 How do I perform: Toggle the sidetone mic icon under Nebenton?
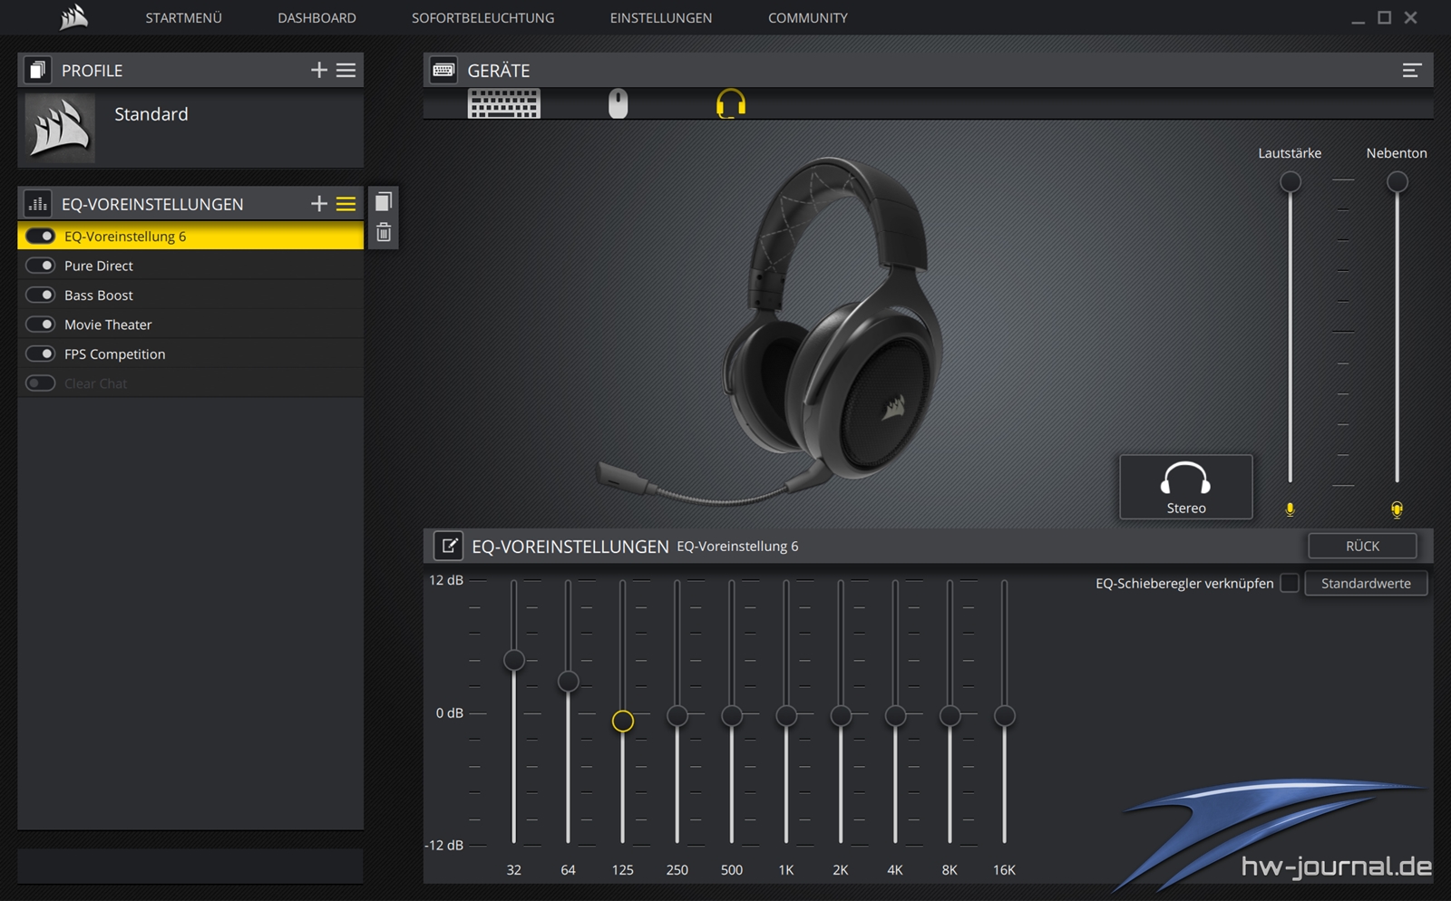pos(1397,509)
